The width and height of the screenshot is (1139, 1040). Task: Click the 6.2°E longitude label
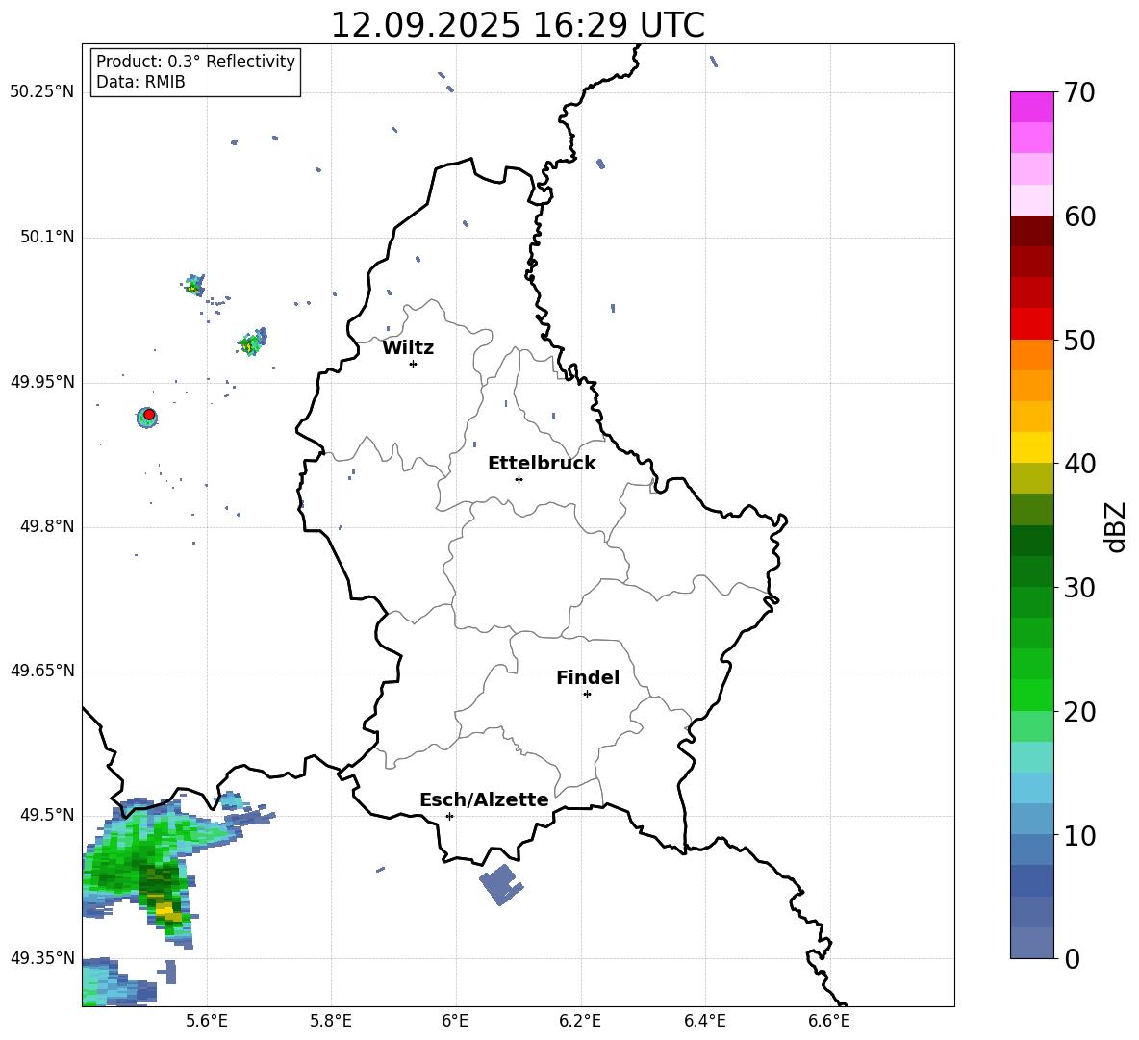(x=580, y=1021)
